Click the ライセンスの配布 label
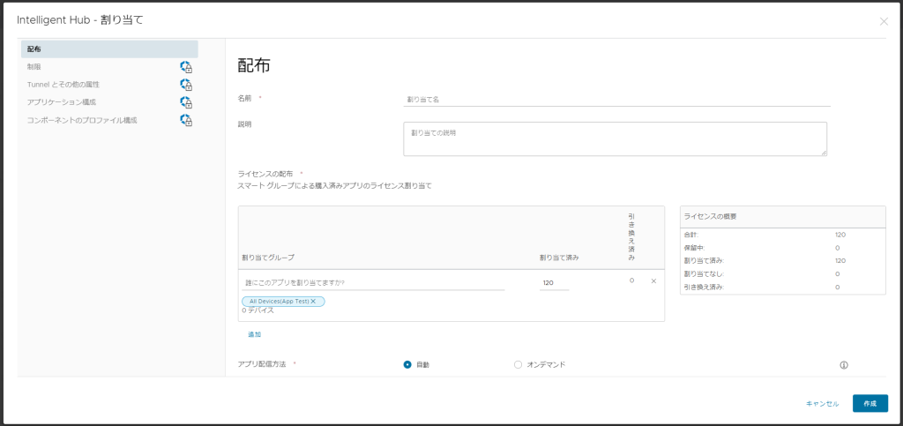Viewport: 903px width, 426px height. tap(265, 174)
